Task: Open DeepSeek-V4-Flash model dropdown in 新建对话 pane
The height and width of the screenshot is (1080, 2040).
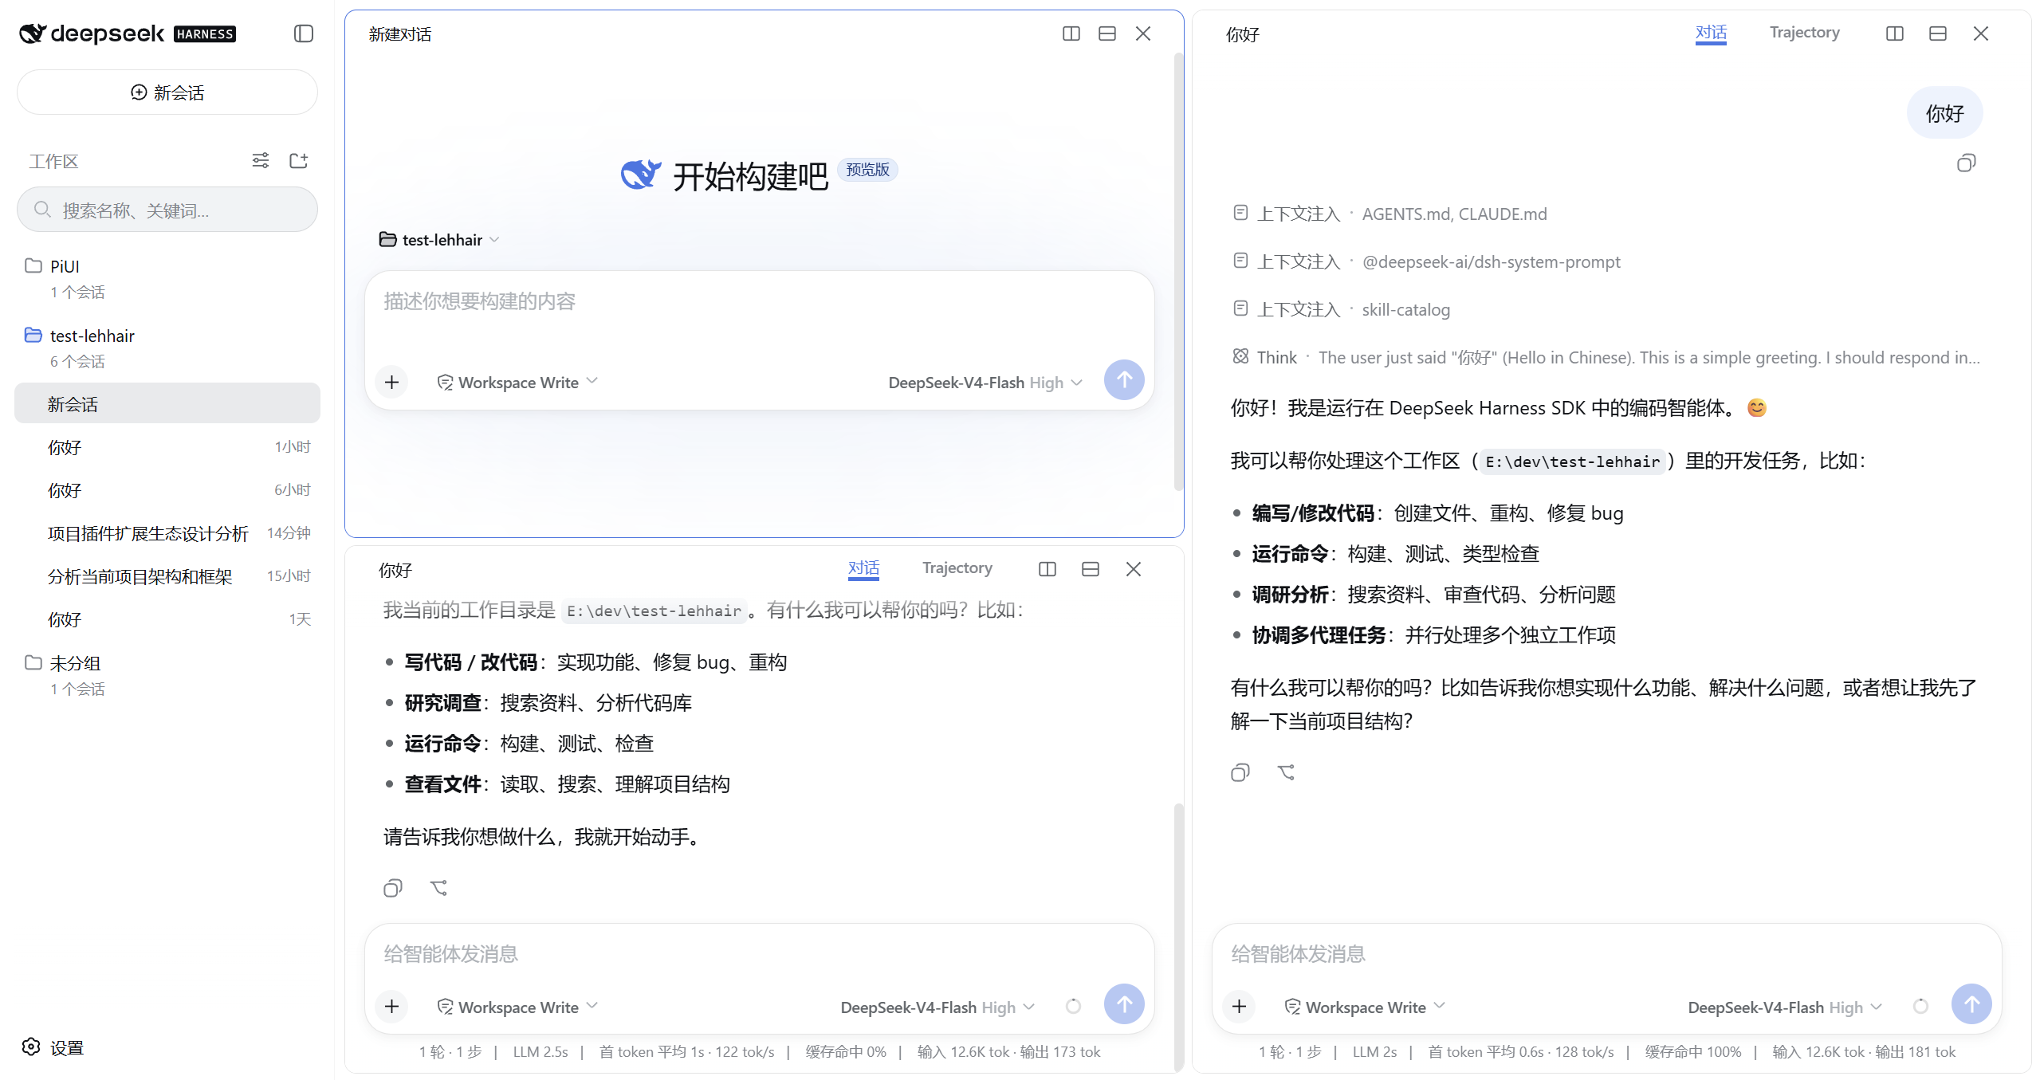Action: pyautogui.click(x=985, y=383)
